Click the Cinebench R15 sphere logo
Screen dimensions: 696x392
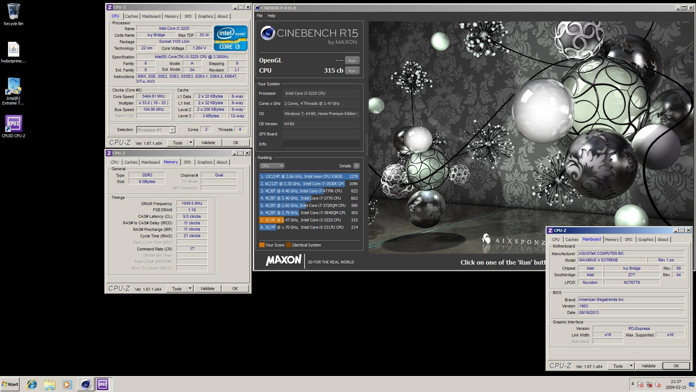coord(268,33)
